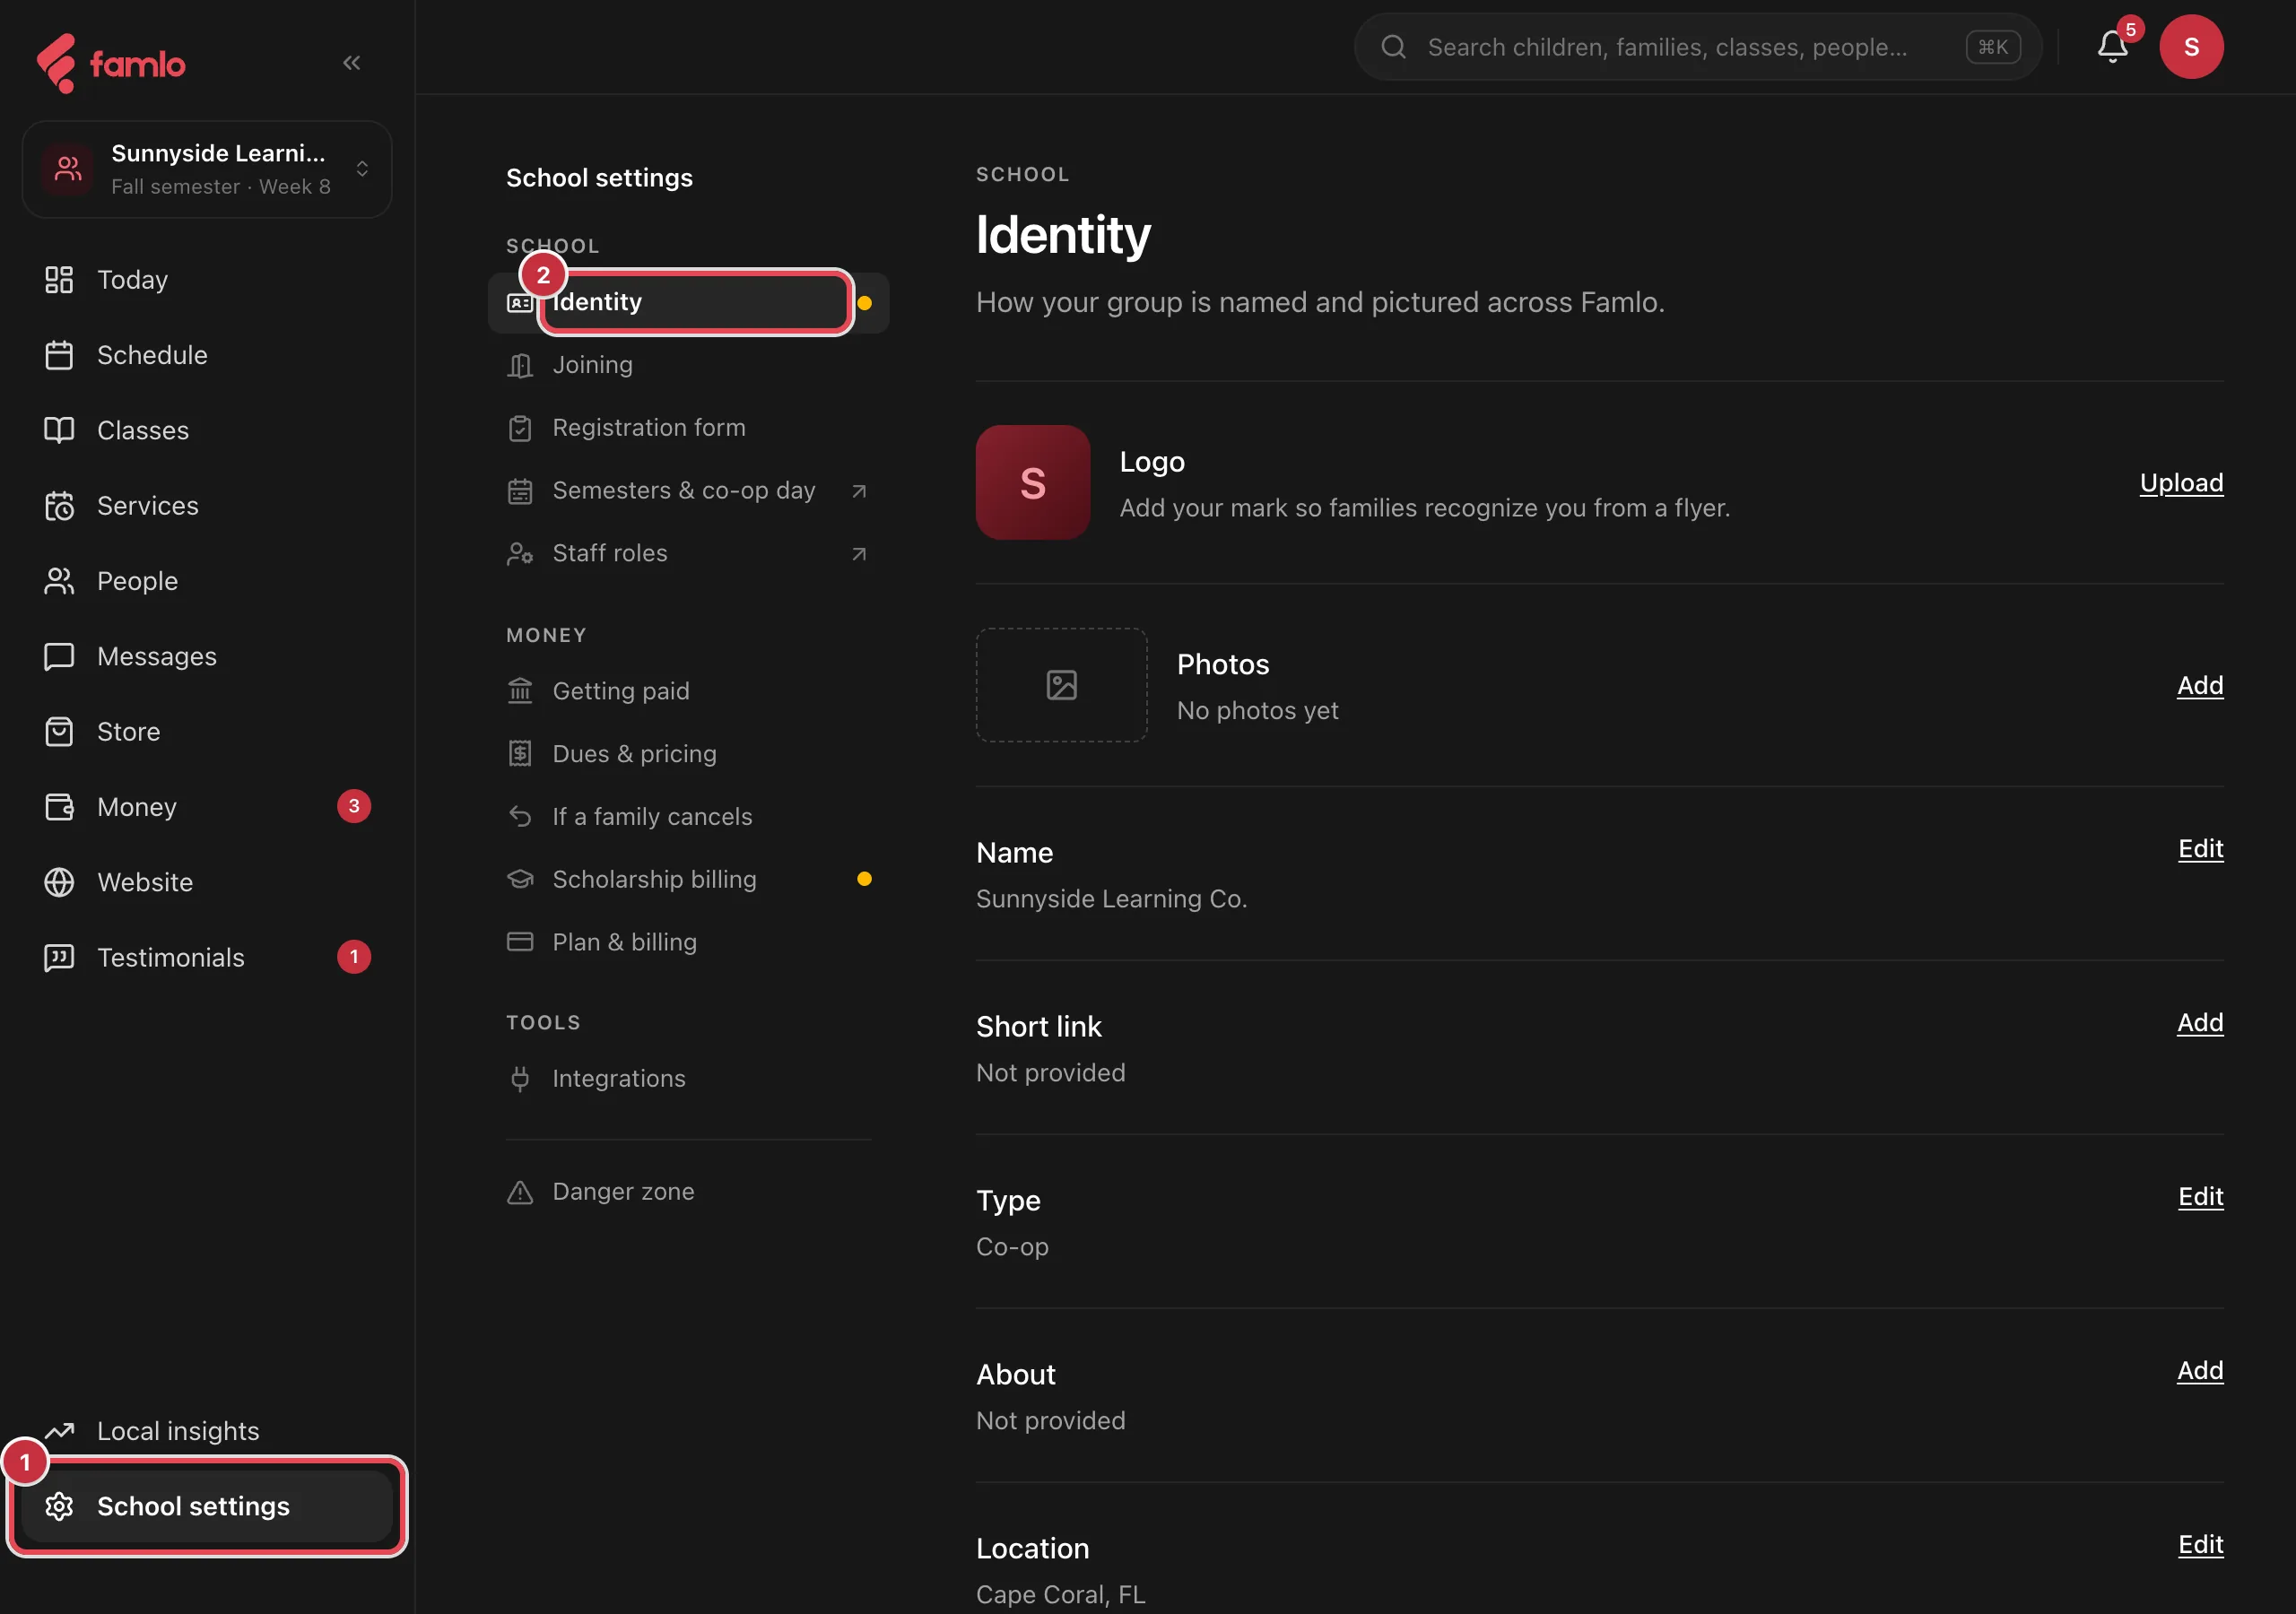Image resolution: width=2296 pixels, height=1614 pixels.
Task: Click Upload link for Logo
Action: (2181, 483)
